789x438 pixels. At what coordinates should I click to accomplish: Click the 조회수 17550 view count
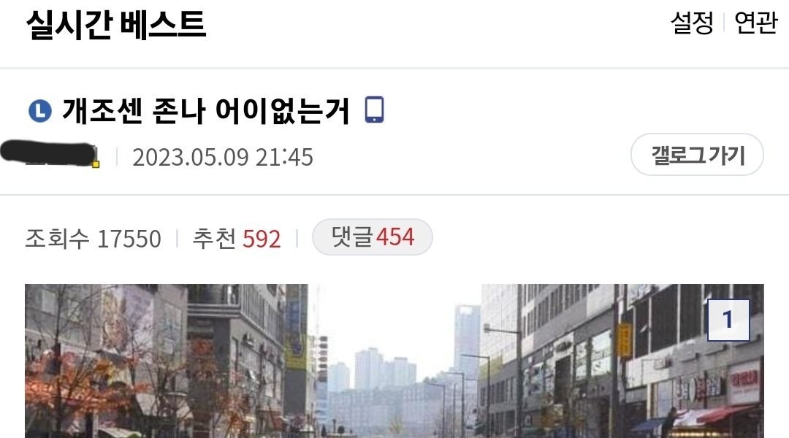[x=93, y=239]
